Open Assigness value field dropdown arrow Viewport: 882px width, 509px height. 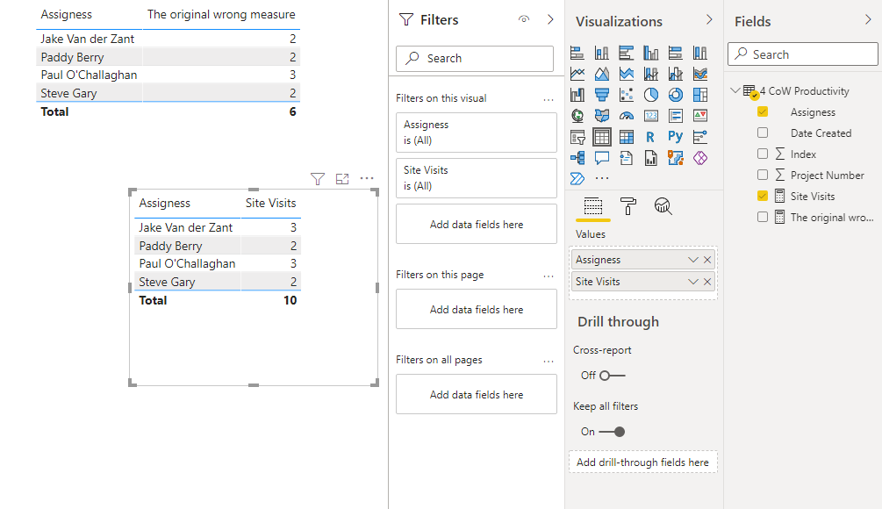click(693, 260)
